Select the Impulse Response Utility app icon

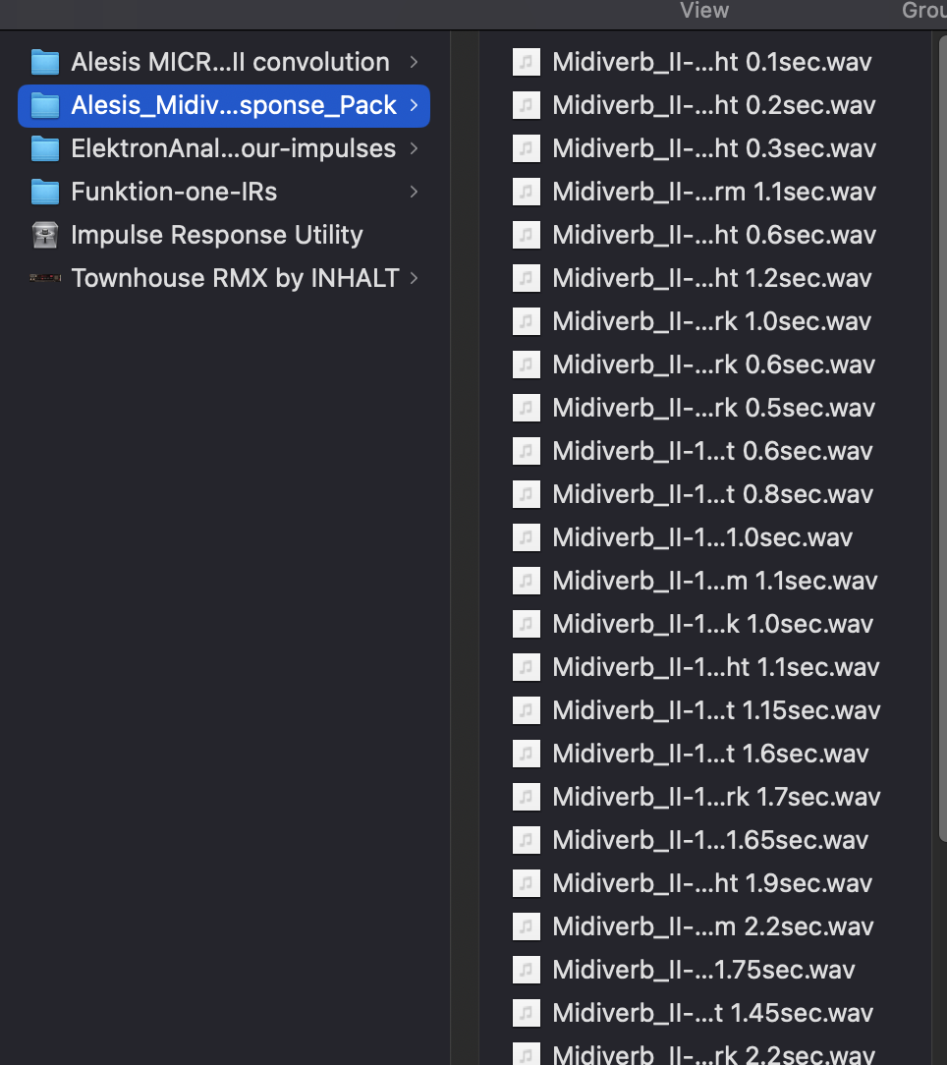45,235
